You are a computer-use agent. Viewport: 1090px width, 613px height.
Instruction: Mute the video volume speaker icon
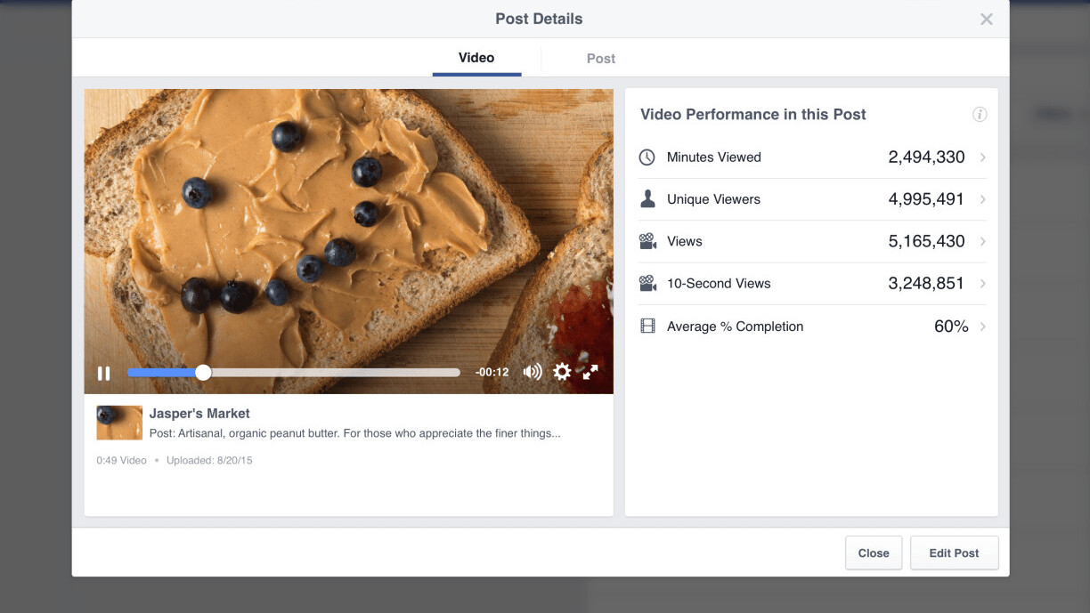pos(532,372)
